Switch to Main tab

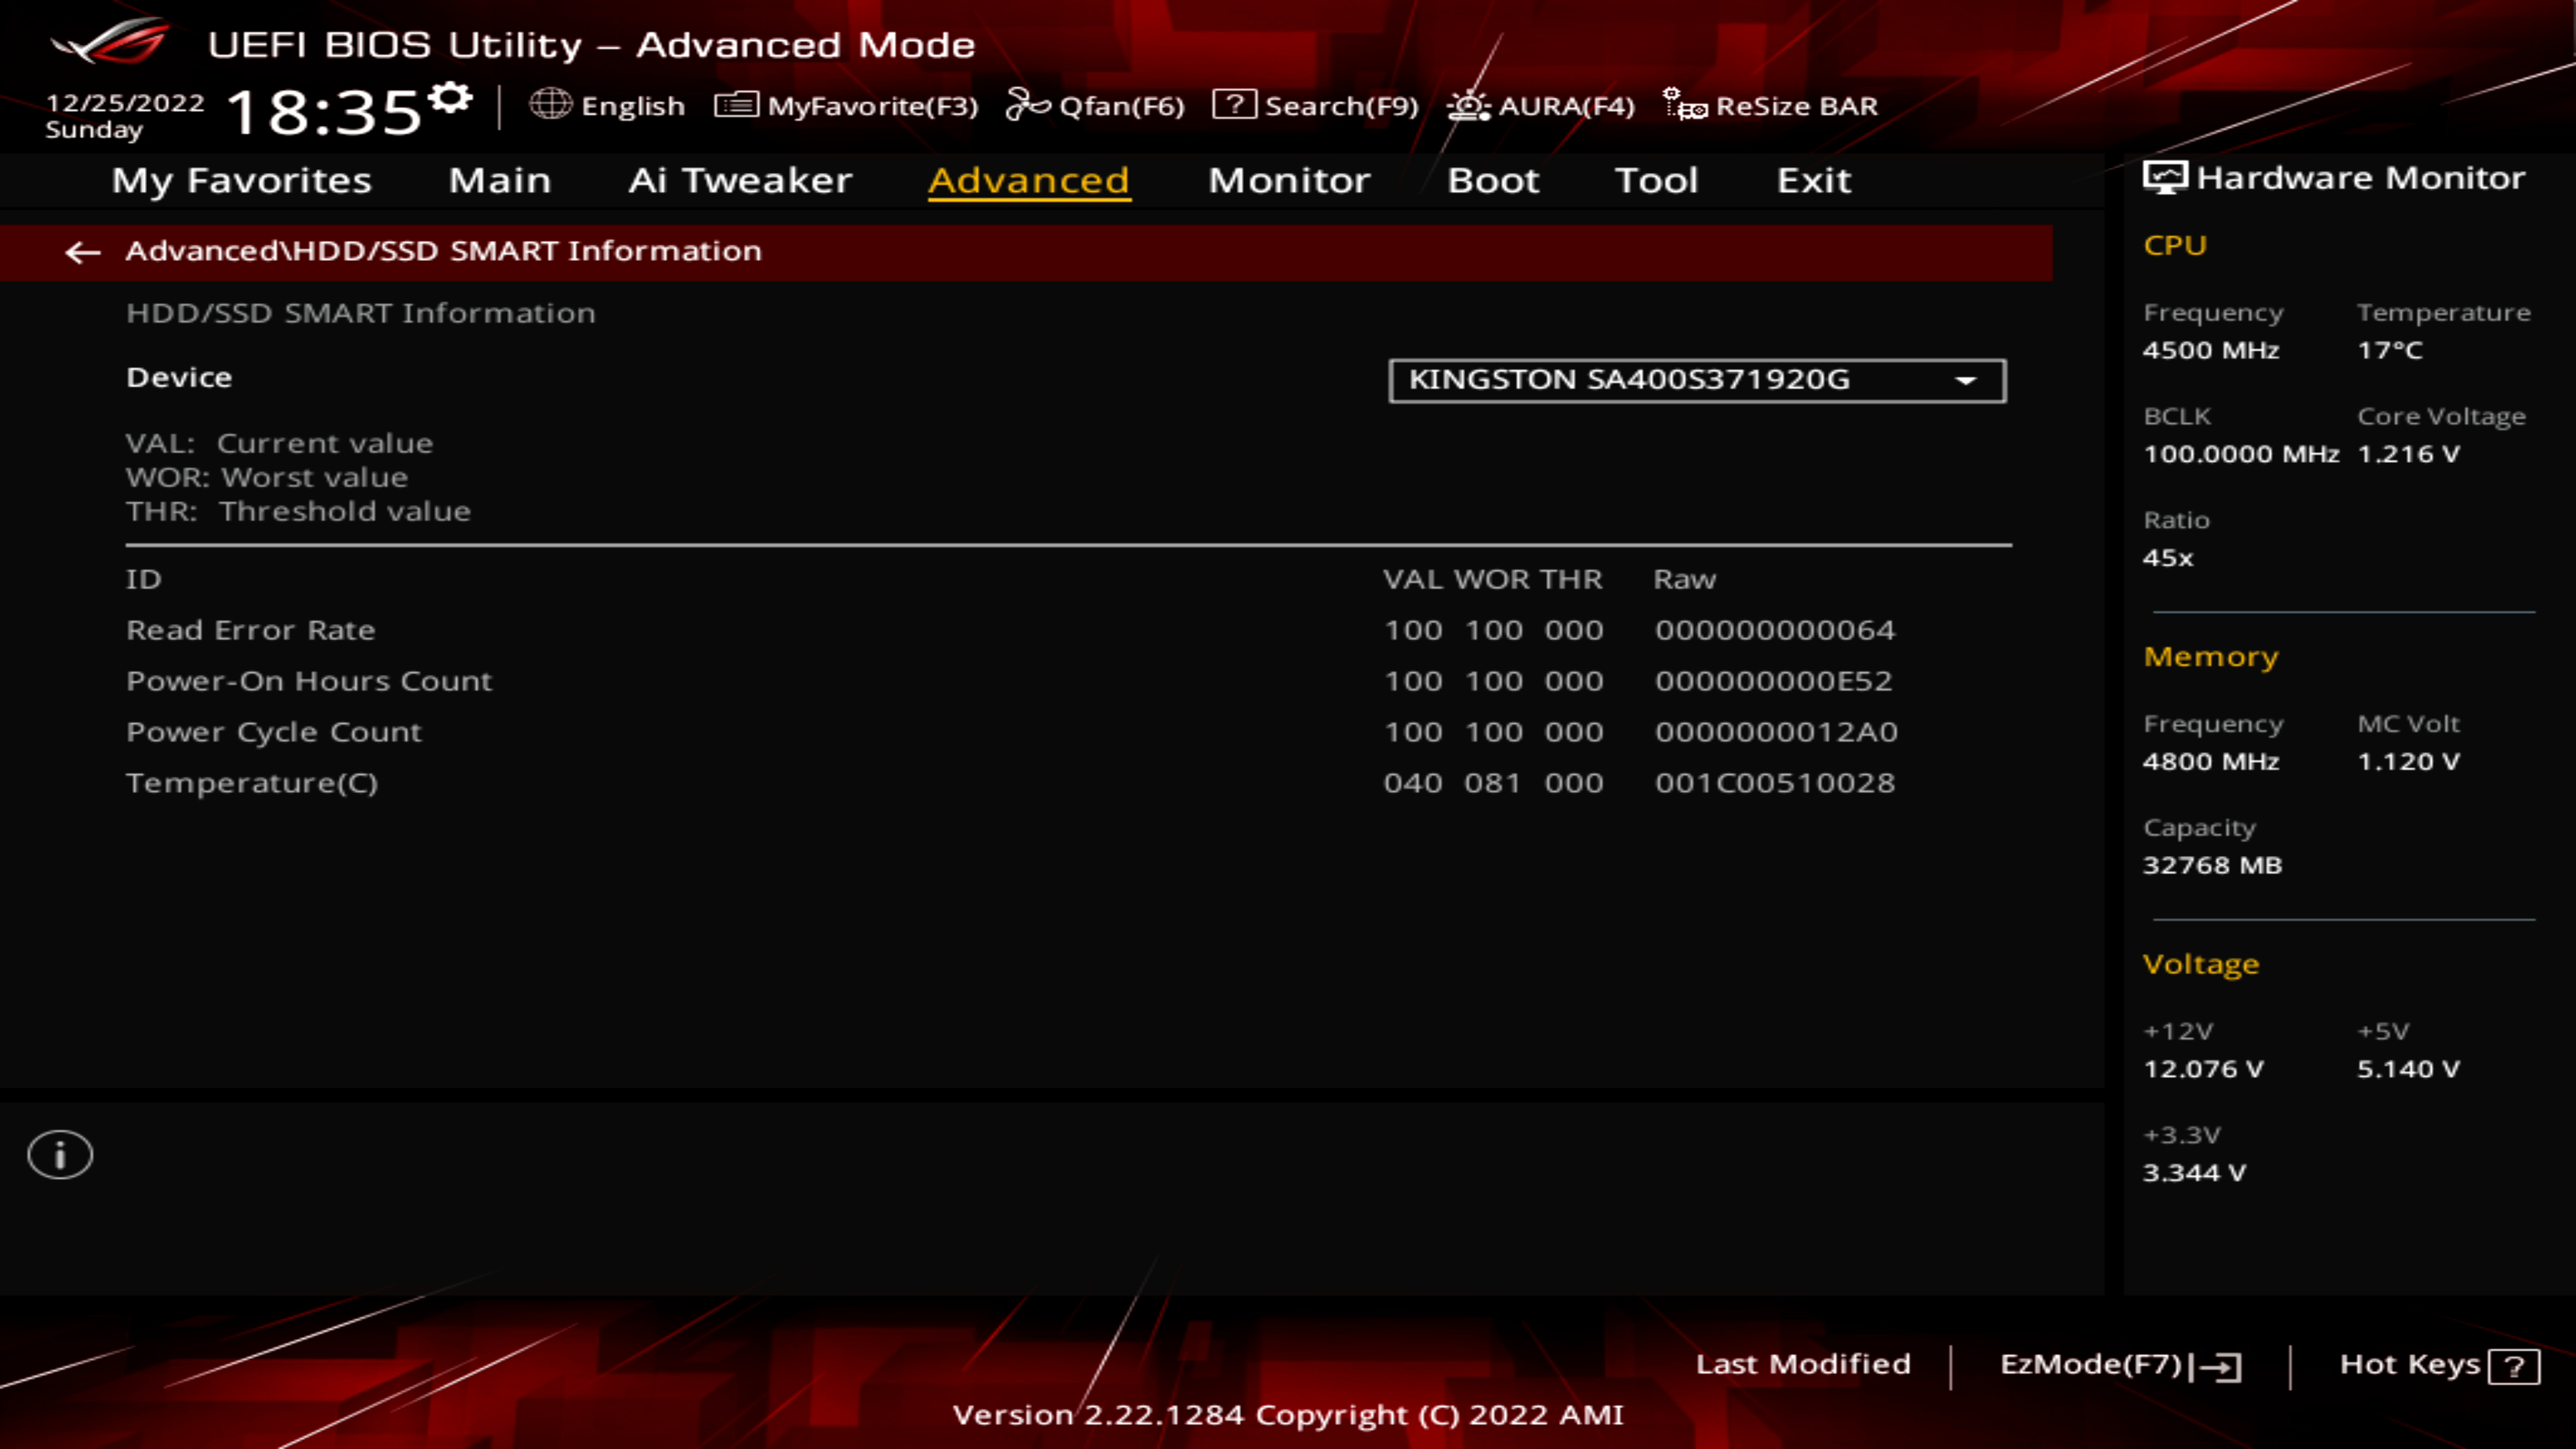coord(500,180)
